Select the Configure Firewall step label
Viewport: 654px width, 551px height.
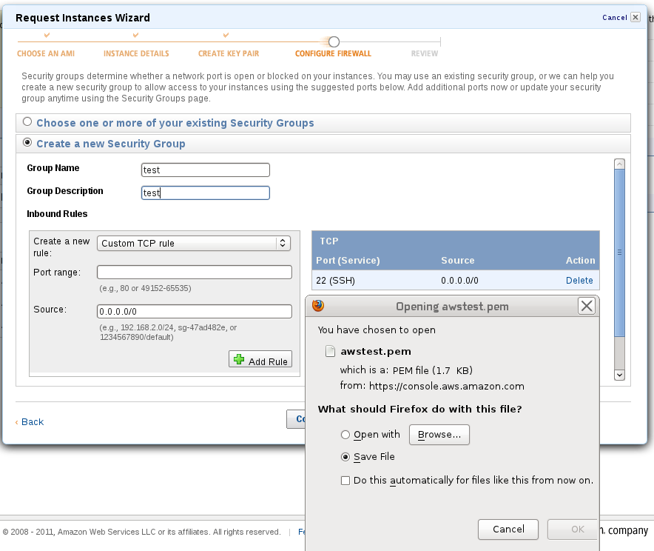[333, 53]
